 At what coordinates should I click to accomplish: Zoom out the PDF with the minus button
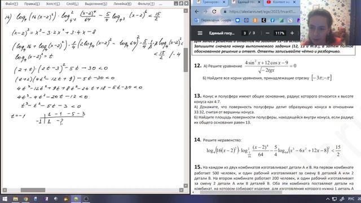pos(267,33)
